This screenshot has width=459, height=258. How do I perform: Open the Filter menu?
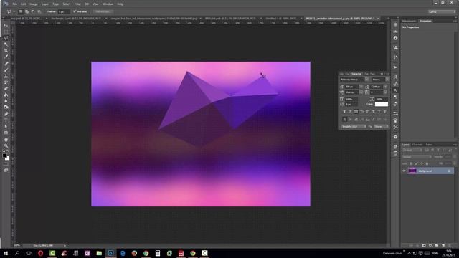(77, 4)
